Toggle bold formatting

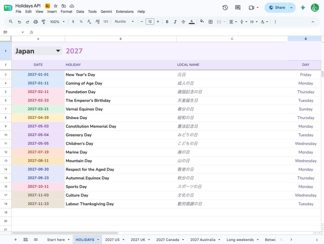[x=167, y=22]
